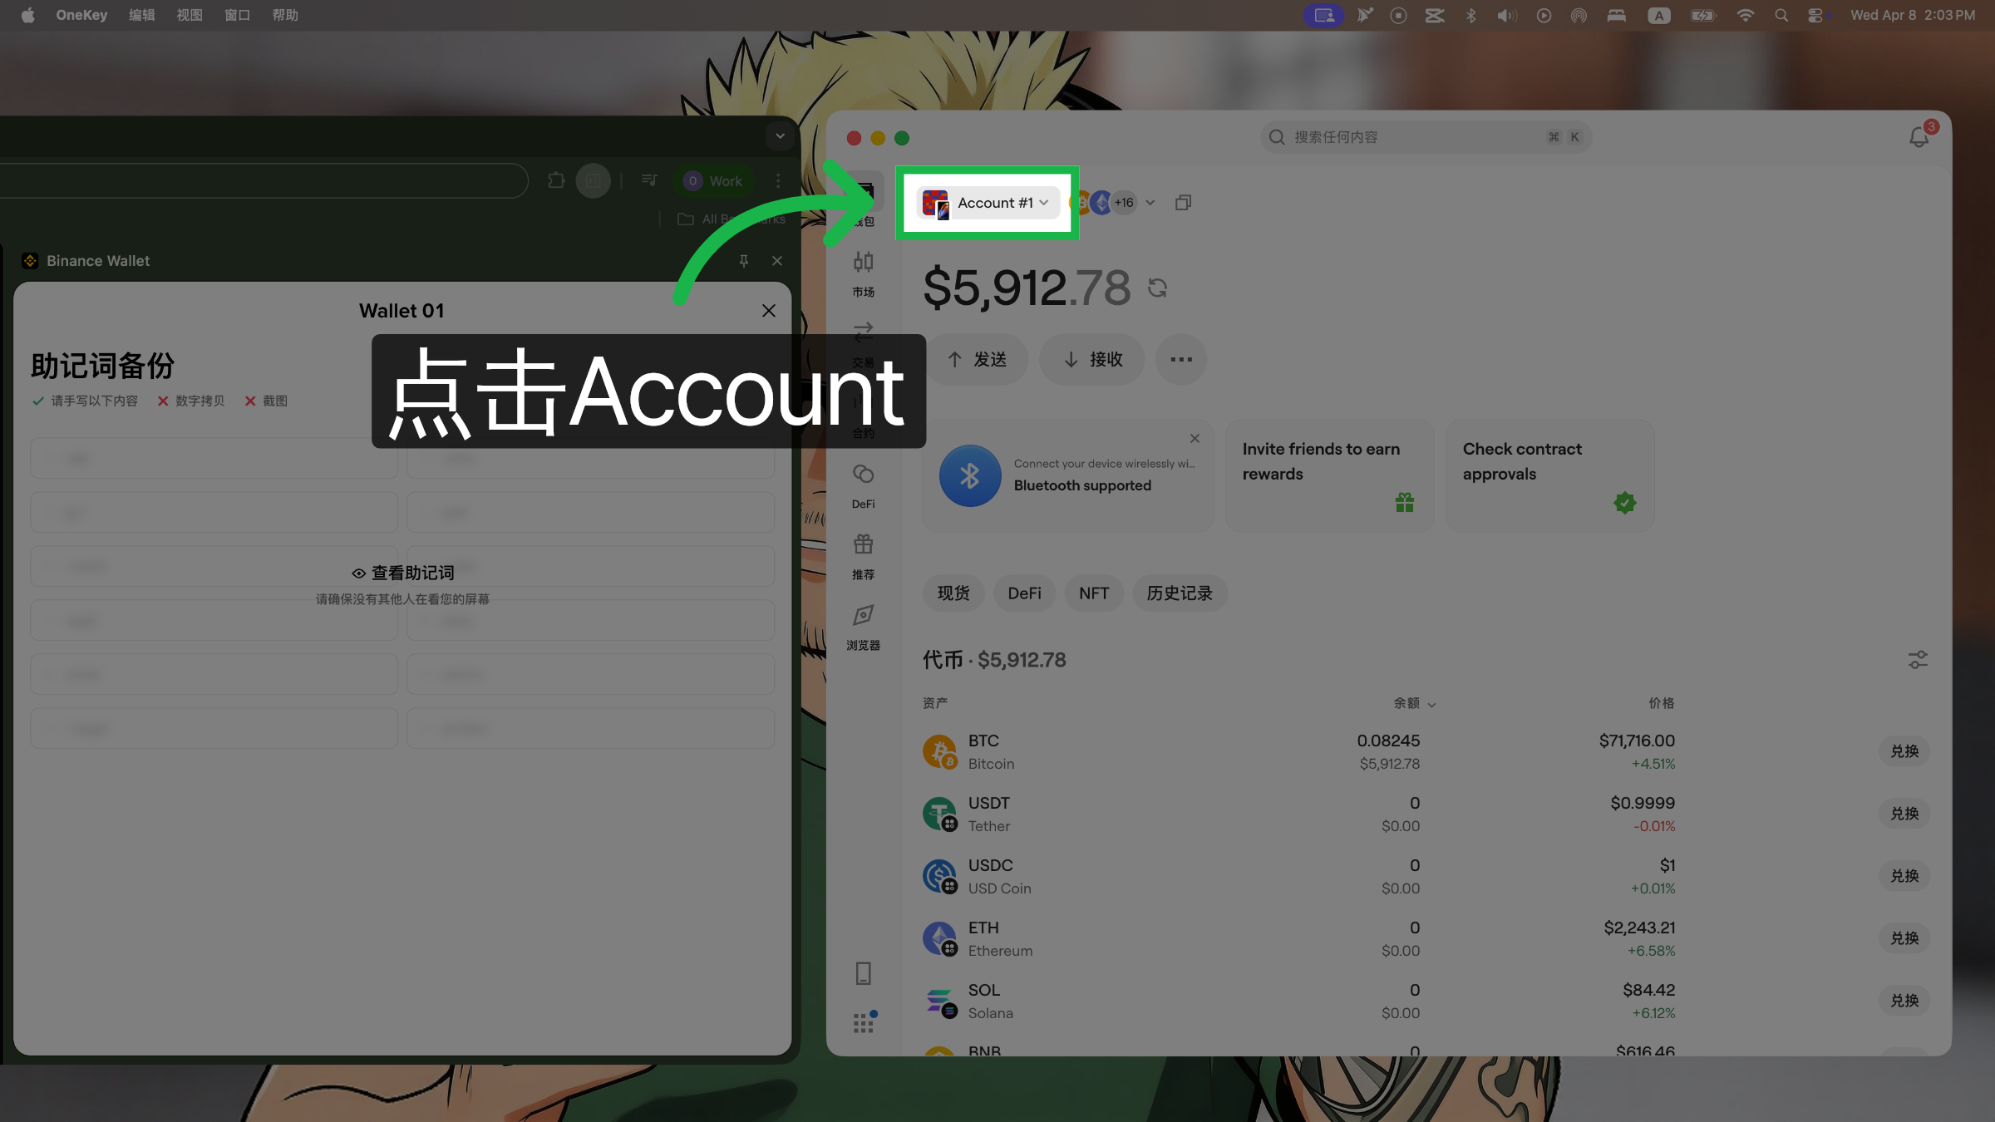Sort tokens by 余额 balance column
This screenshot has width=1995, height=1122.
(1414, 703)
